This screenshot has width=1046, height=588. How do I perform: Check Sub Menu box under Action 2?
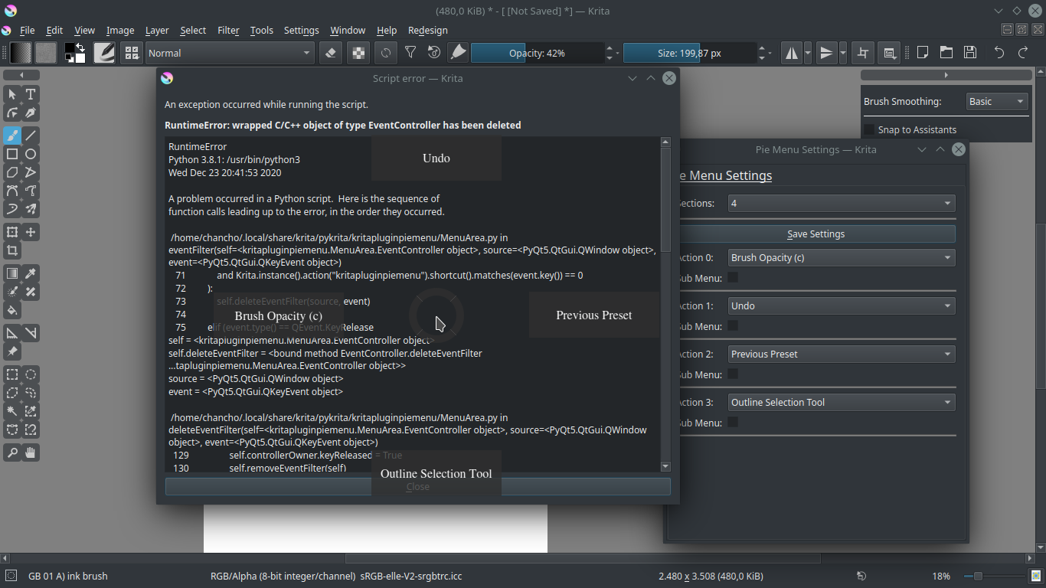click(733, 374)
